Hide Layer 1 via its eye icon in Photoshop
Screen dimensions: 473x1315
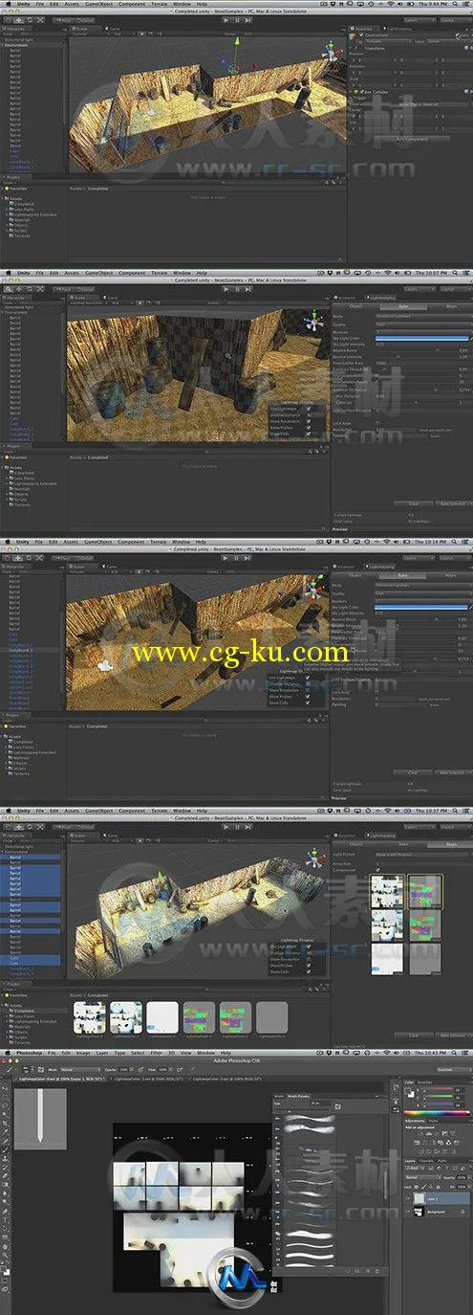tap(407, 1198)
